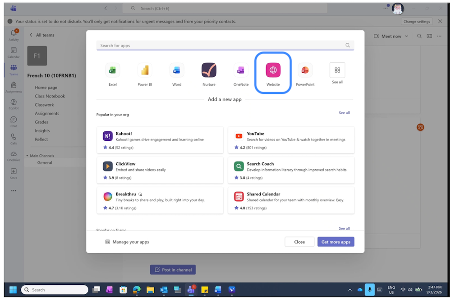
Task: Open Manage your apps link
Action: click(127, 242)
